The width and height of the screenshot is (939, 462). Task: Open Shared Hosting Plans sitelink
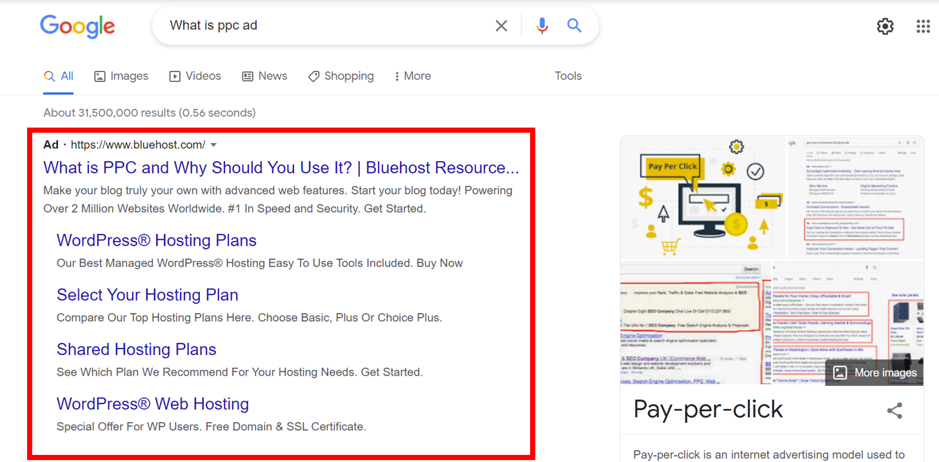[x=137, y=349]
